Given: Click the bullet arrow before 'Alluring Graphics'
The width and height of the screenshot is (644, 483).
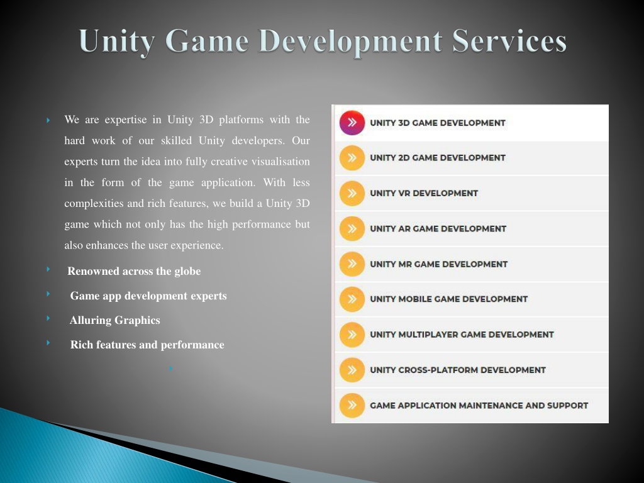Looking at the screenshot, I should click(x=48, y=318).
